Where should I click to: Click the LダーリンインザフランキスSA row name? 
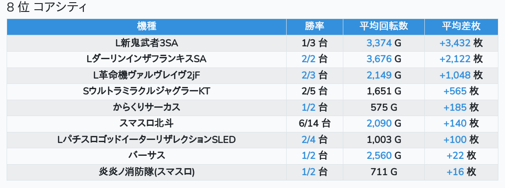(147, 59)
